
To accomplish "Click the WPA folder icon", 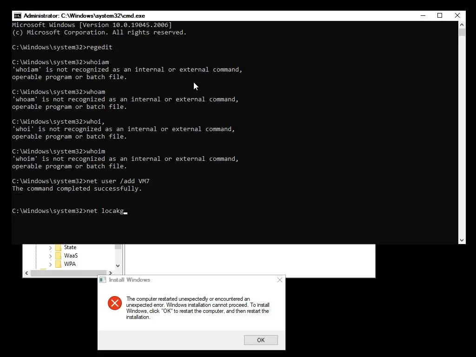I will tap(58, 264).
